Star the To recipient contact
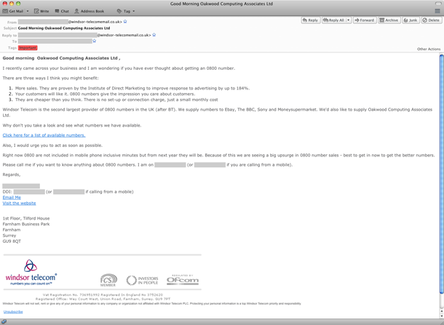444x325 pixels. pos(95,41)
